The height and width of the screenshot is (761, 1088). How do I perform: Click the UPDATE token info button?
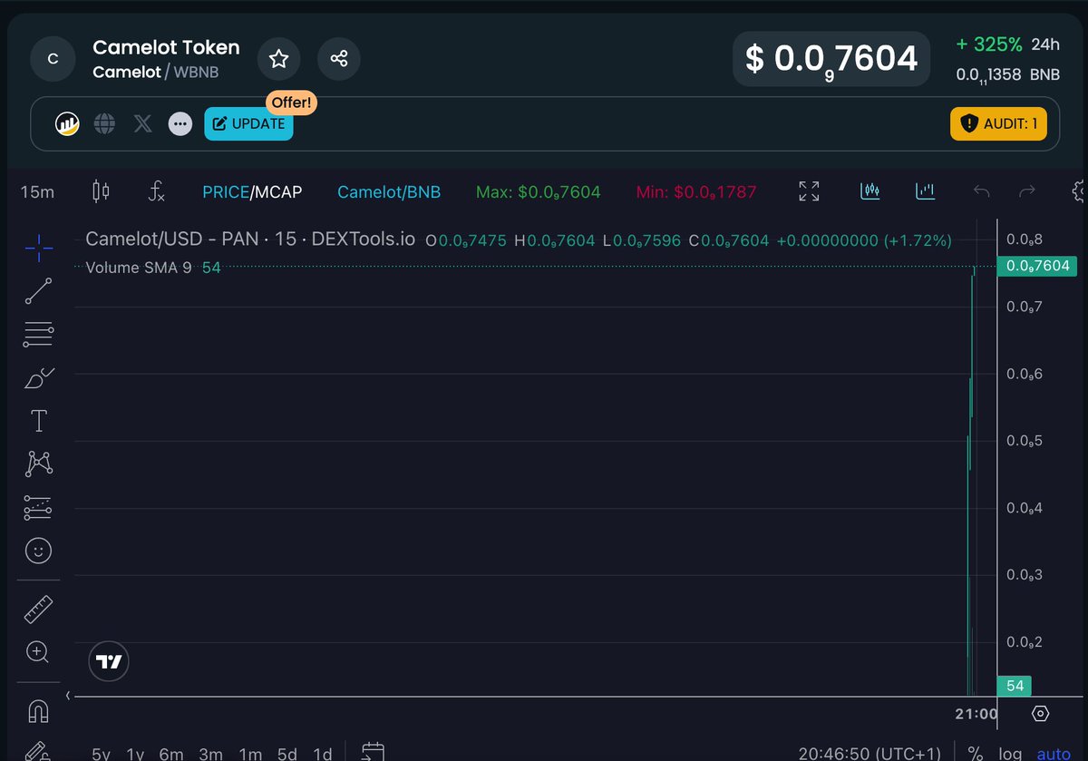pos(248,123)
